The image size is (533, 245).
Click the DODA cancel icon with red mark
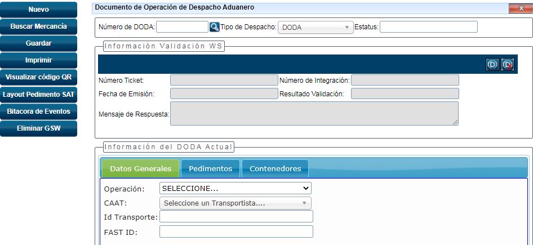[x=508, y=65]
